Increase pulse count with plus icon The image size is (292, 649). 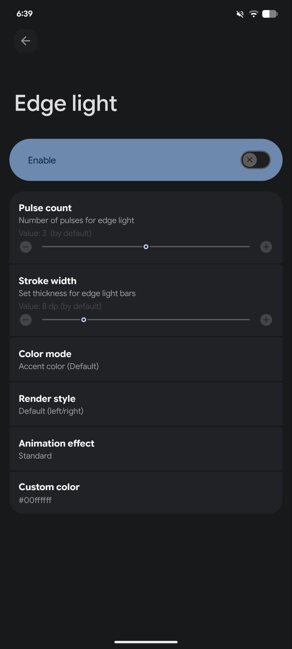266,247
